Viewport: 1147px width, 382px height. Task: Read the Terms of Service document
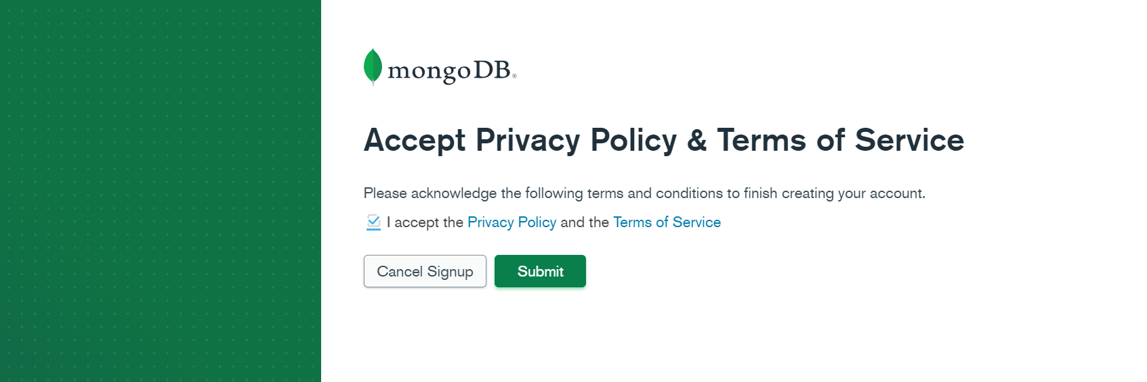tap(667, 222)
